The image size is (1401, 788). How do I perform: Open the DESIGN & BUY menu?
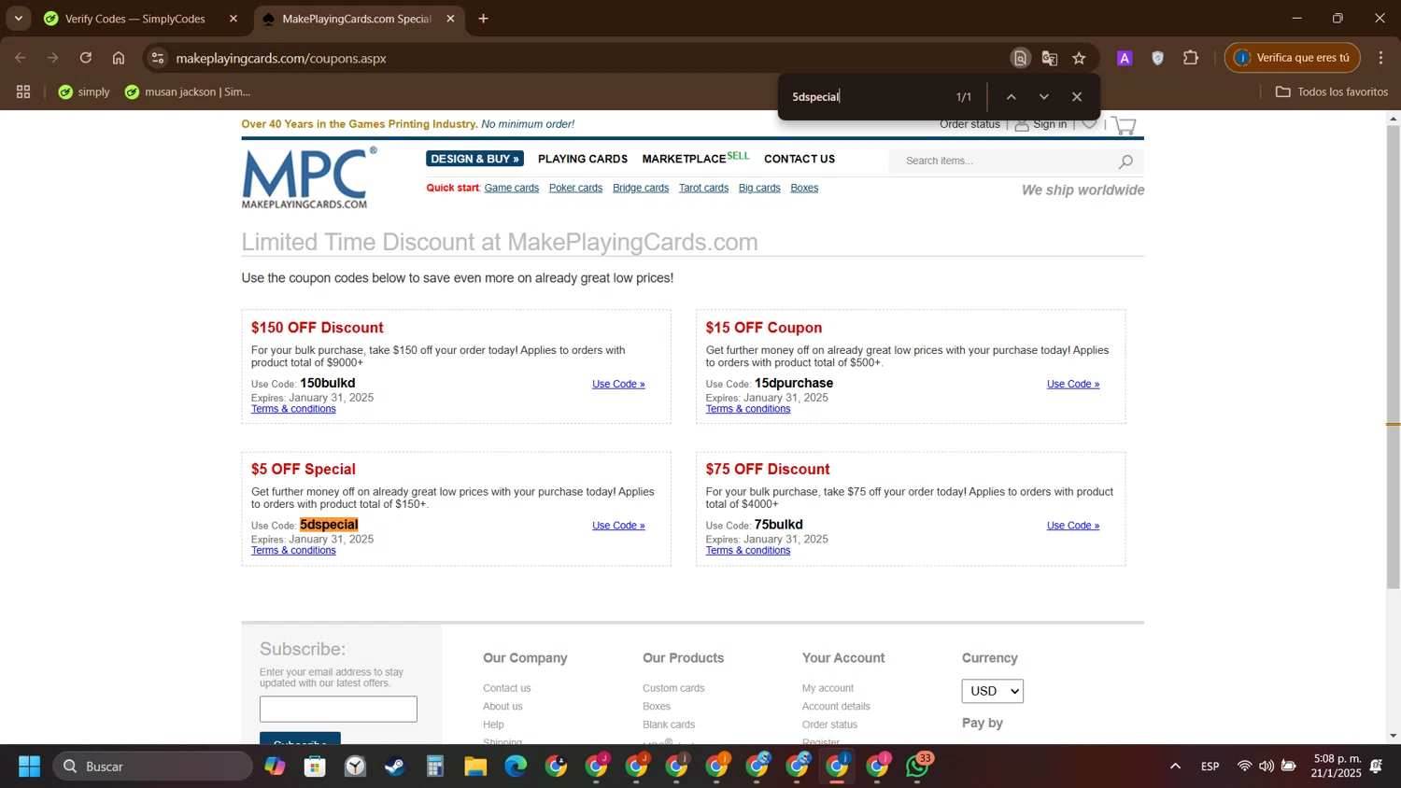coord(474,159)
